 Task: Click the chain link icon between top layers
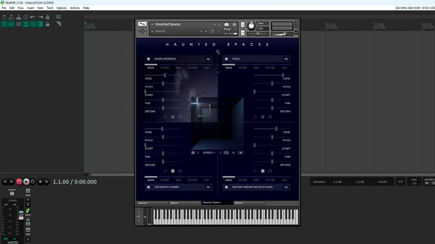217,72
